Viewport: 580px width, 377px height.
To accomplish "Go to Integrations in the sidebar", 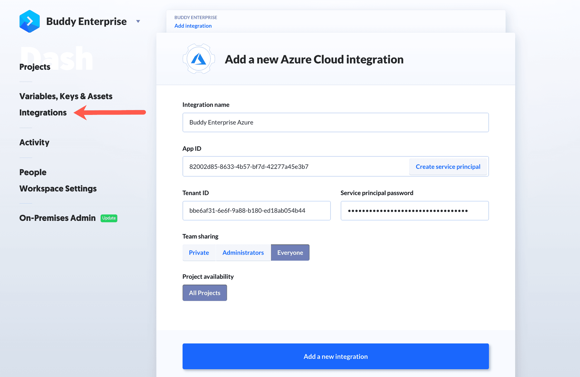I will pyautogui.click(x=43, y=112).
